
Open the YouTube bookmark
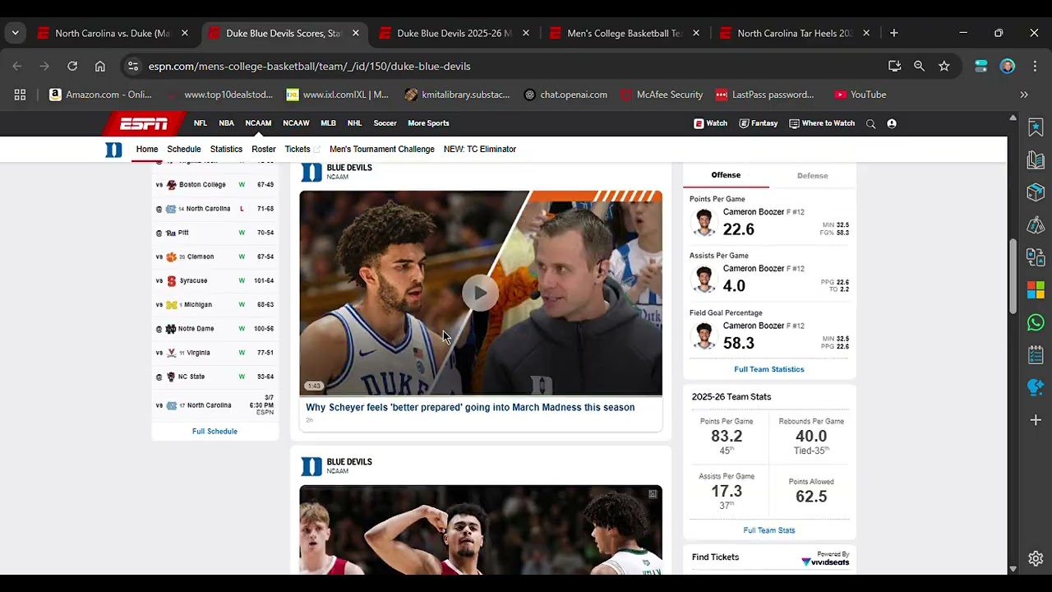click(860, 95)
